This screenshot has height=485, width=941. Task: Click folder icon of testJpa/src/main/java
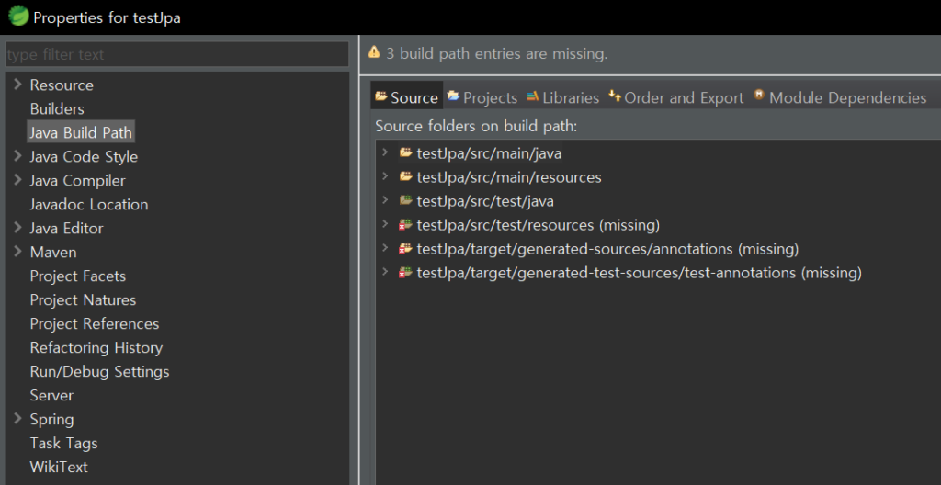coord(405,153)
